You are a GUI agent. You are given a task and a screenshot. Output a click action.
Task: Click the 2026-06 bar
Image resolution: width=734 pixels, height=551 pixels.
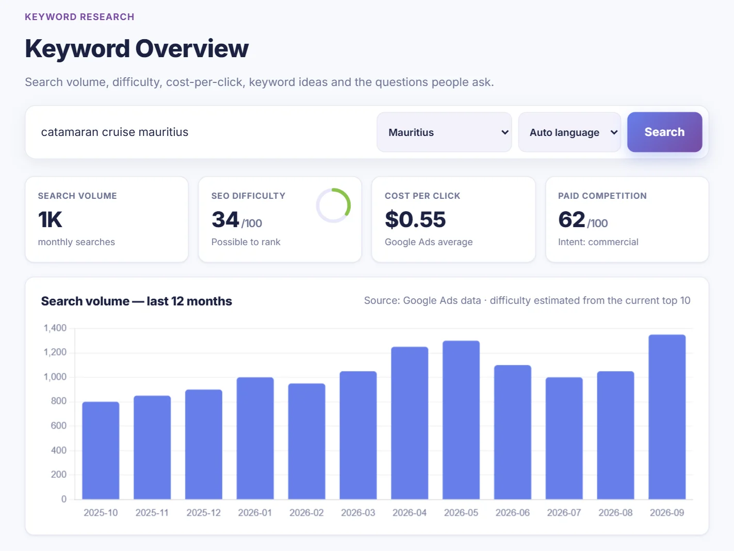point(513,432)
